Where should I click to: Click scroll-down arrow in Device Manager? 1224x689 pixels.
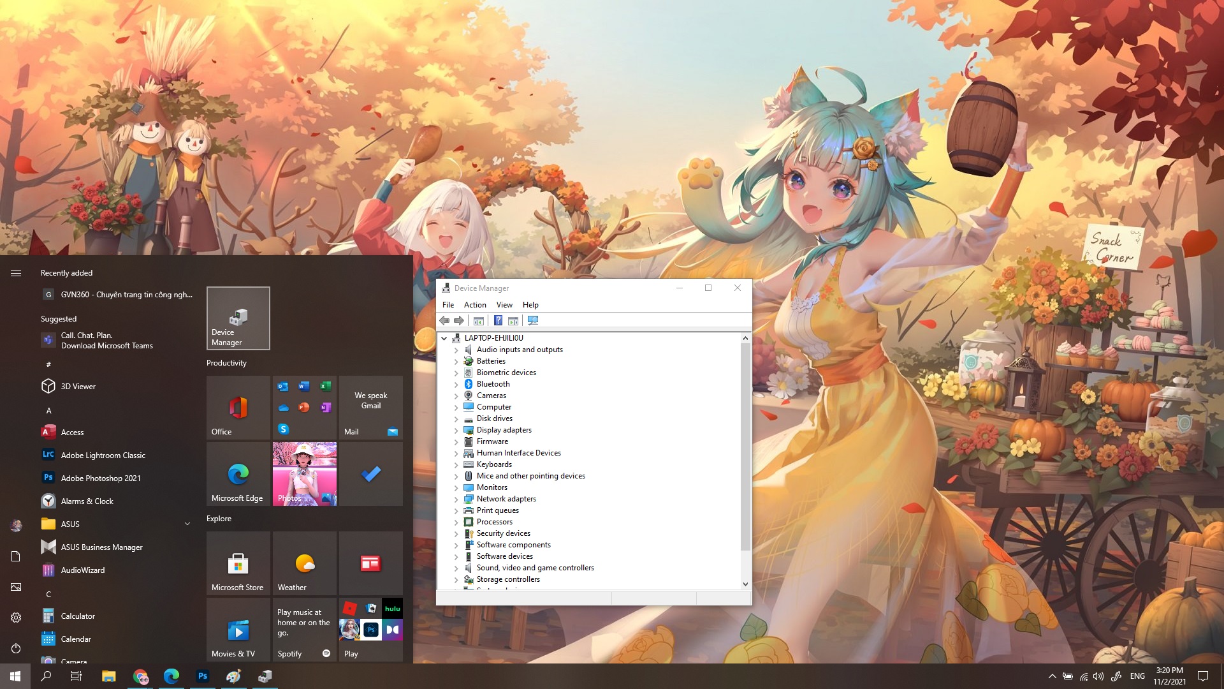coord(745,584)
